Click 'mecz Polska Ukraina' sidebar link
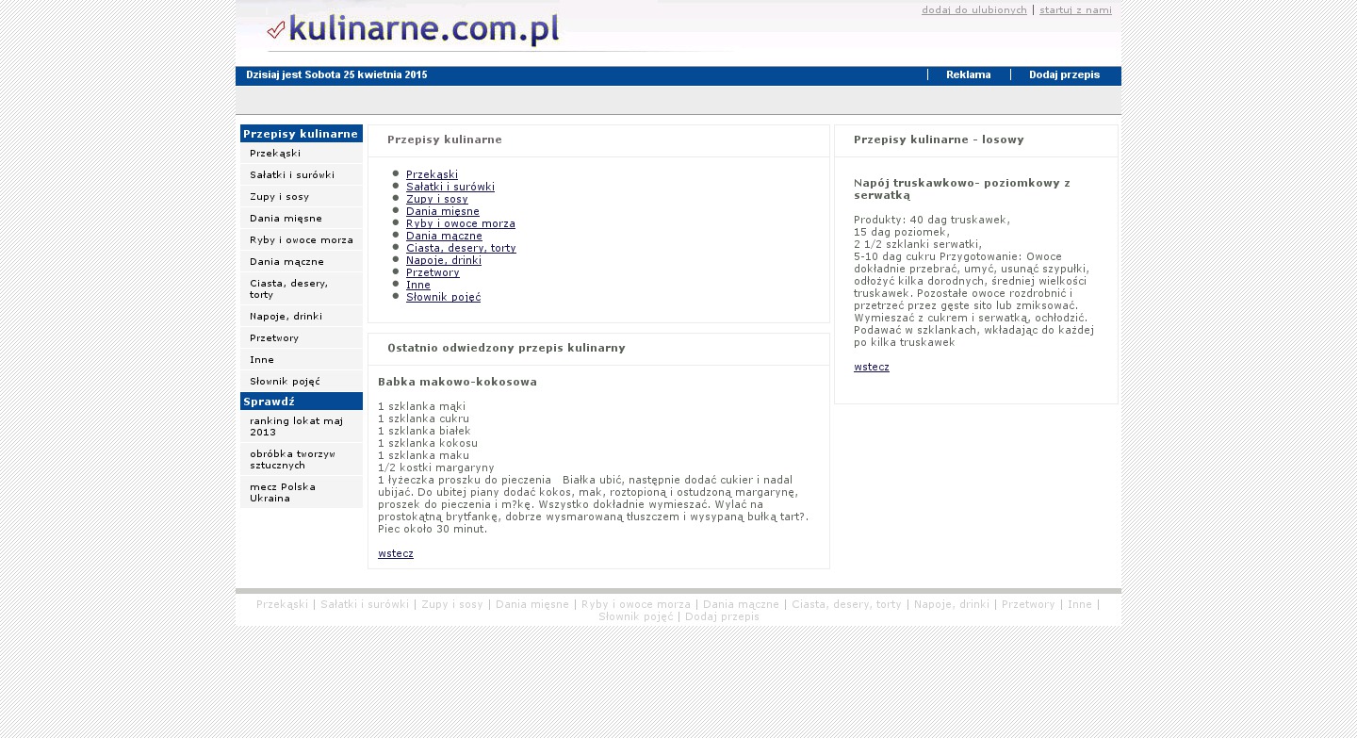Image resolution: width=1357 pixels, height=738 pixels. point(283,492)
